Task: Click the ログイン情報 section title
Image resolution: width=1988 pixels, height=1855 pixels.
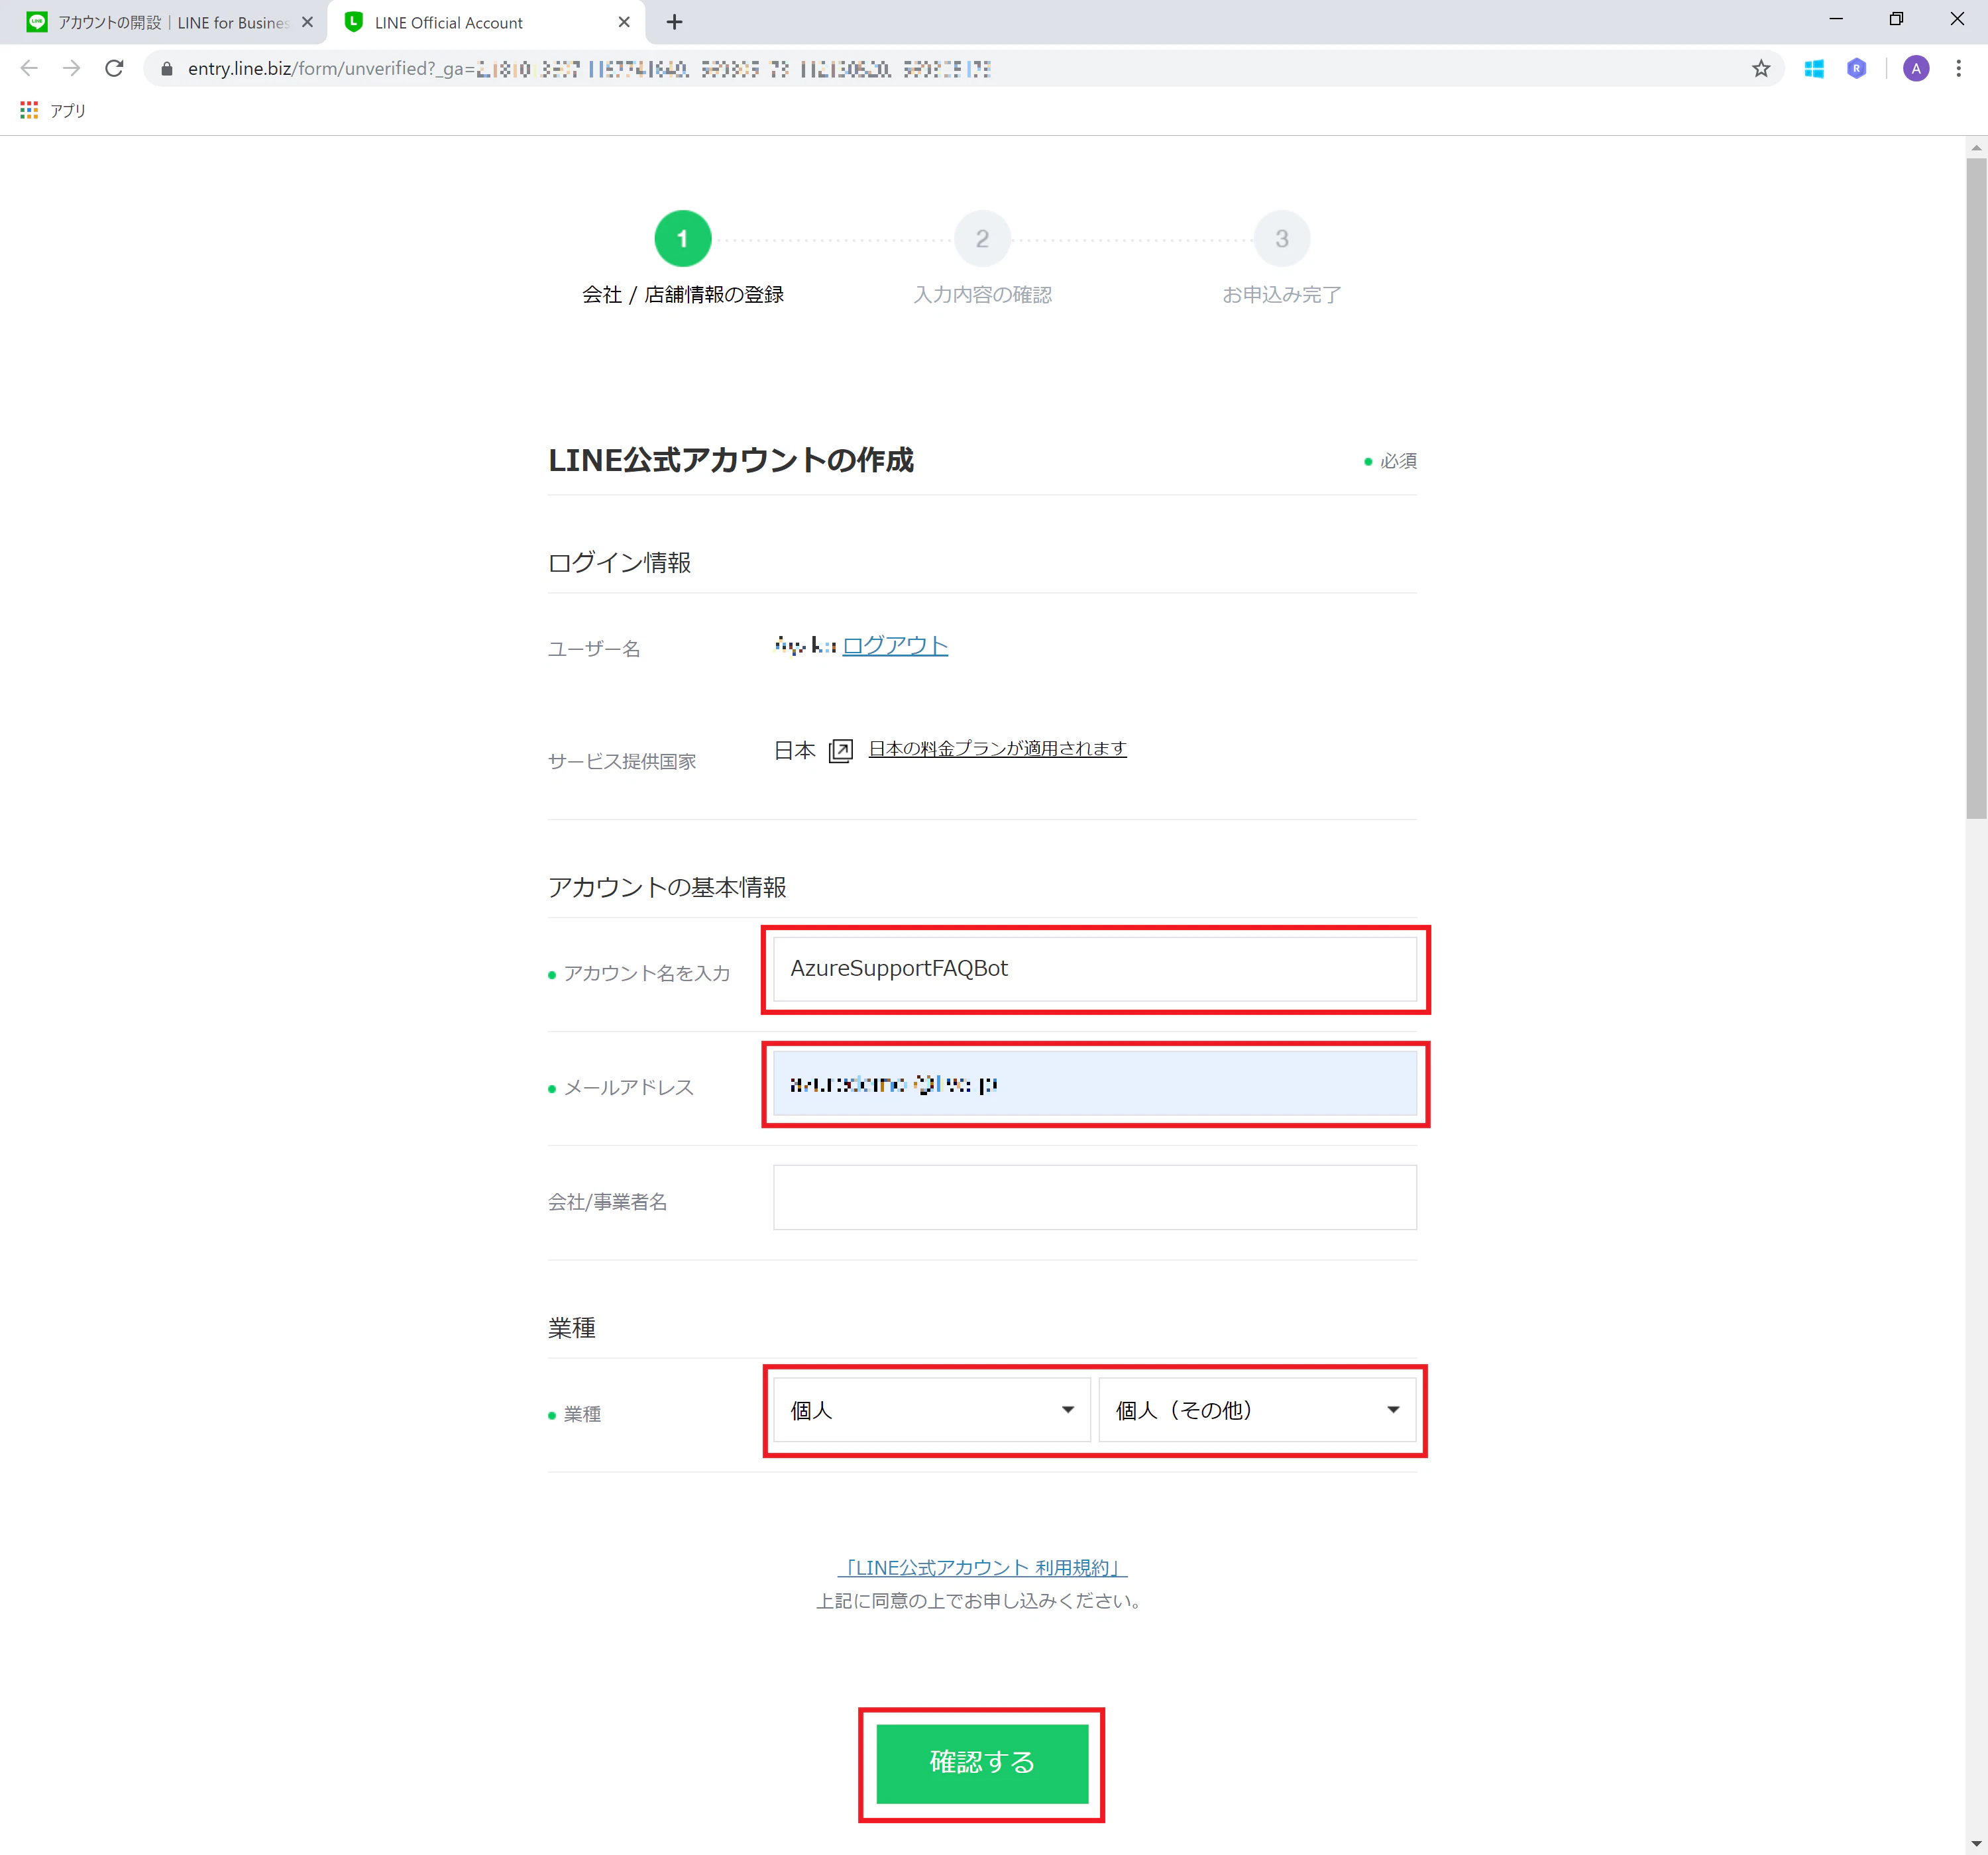Action: (x=620, y=562)
